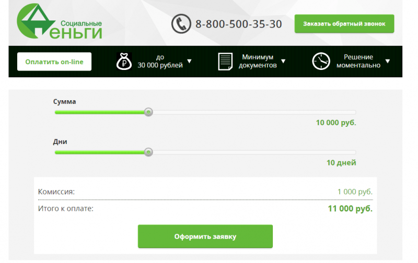Click the far right end of the Сумма track
Viewport: 418px width, 263px height.
[x=354, y=112]
